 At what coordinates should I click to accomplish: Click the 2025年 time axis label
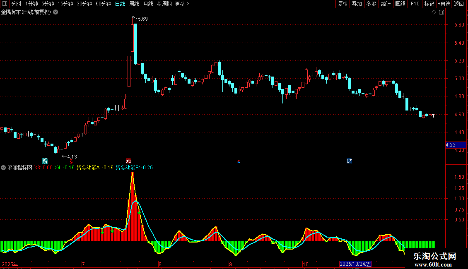coord(10,264)
